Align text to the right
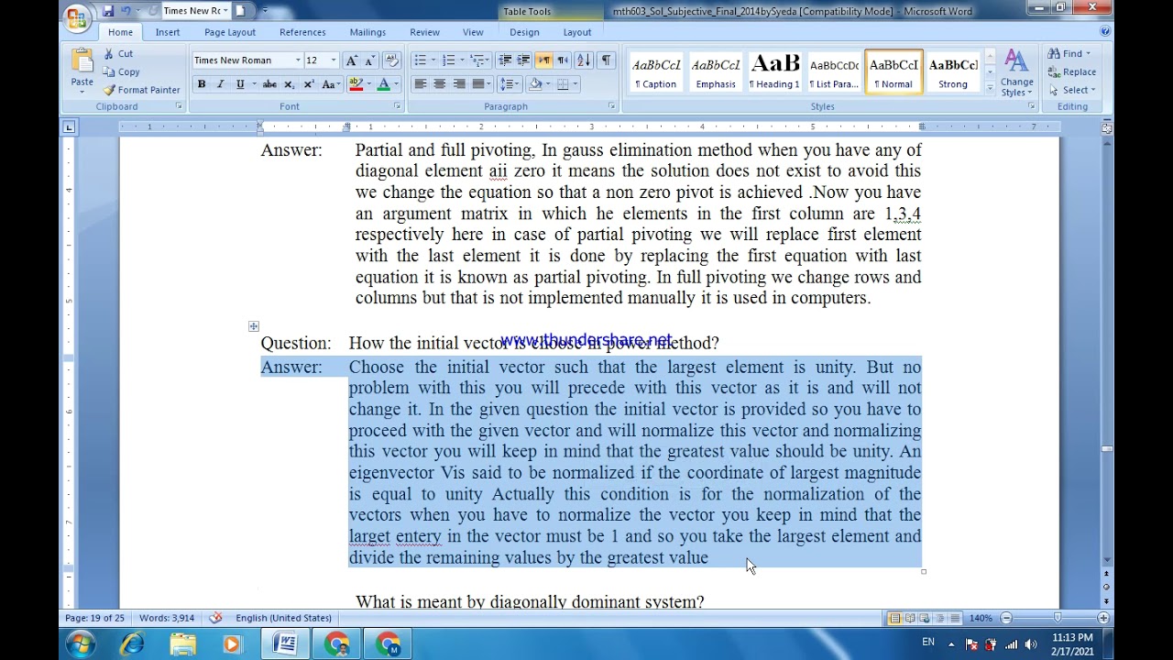This screenshot has height=660, width=1173. tap(458, 84)
